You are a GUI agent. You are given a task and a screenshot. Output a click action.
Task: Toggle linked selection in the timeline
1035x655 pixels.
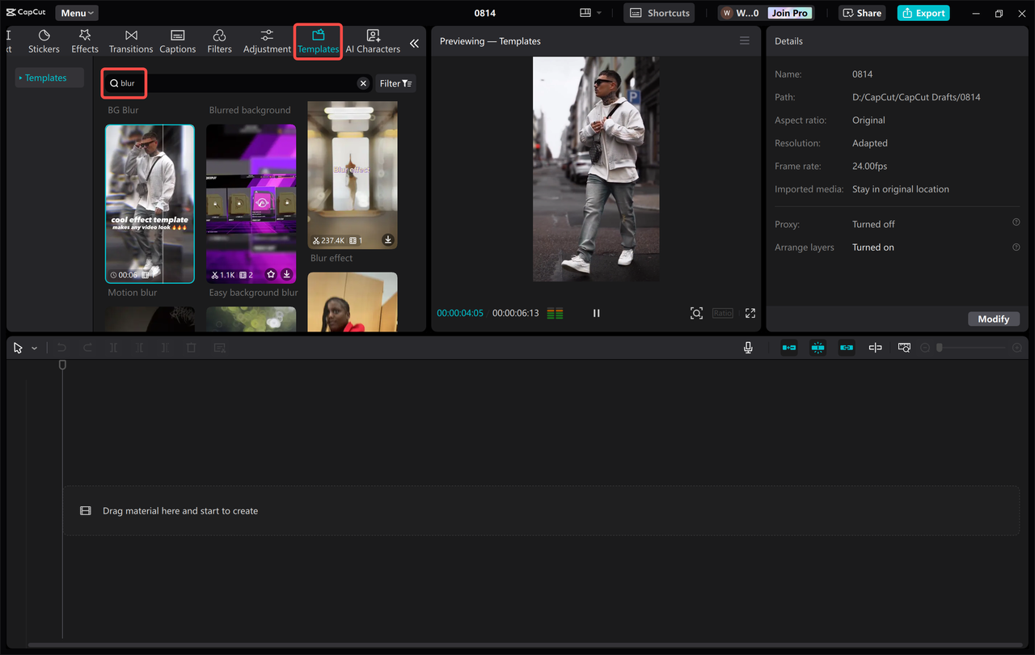(x=846, y=348)
